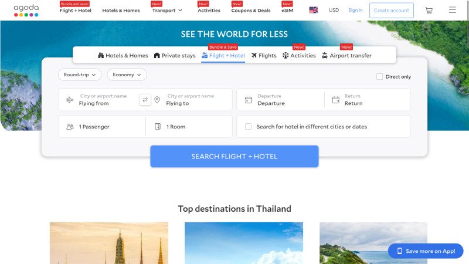Open the shopping cart icon
The image size is (469, 264).
tap(429, 11)
